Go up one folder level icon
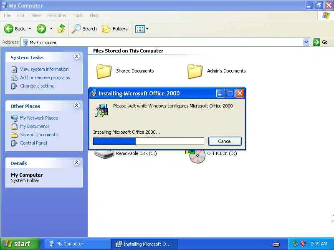 pyautogui.click(x=61, y=29)
